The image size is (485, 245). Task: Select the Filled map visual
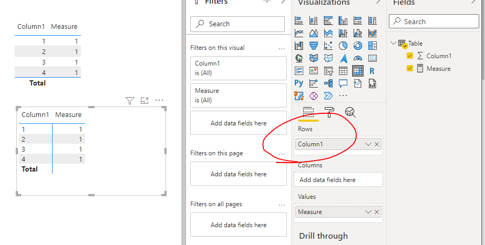tap(314, 58)
